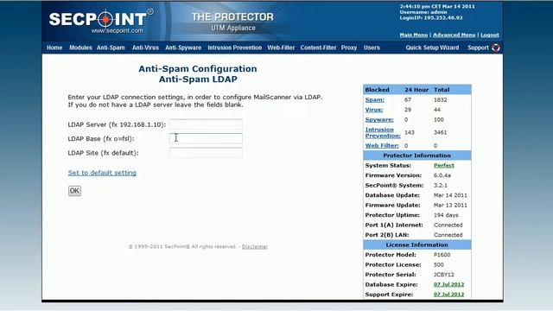The width and height of the screenshot is (553, 311).
Task: Click the Port 2(B) LAN Connected status
Action: point(448,235)
